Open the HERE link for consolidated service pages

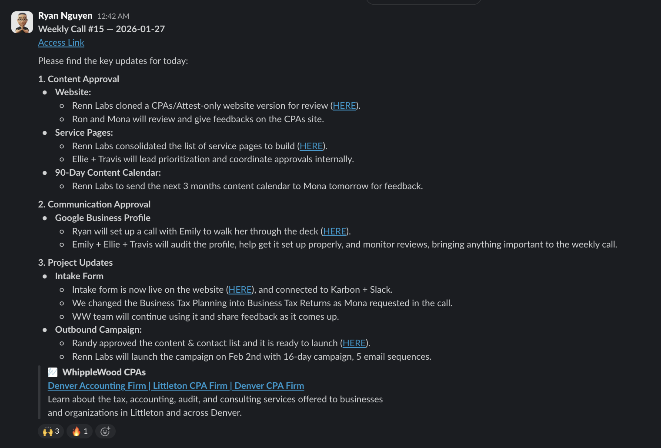pos(311,146)
